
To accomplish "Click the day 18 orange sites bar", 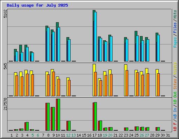I will (101, 88).
